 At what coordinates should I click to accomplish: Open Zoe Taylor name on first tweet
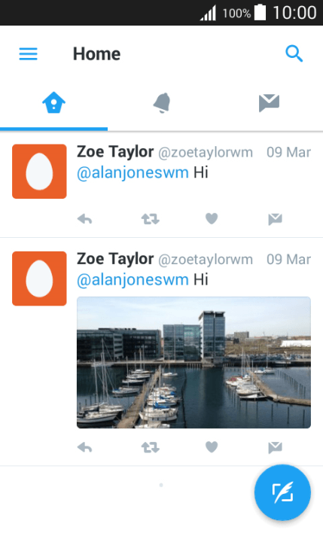[x=115, y=152]
